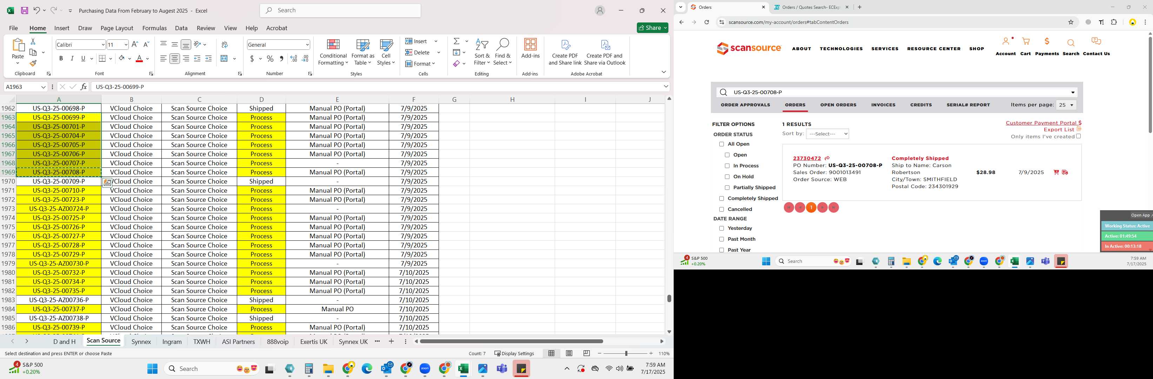
Task: Check the Open status checkbox
Action: click(x=727, y=155)
